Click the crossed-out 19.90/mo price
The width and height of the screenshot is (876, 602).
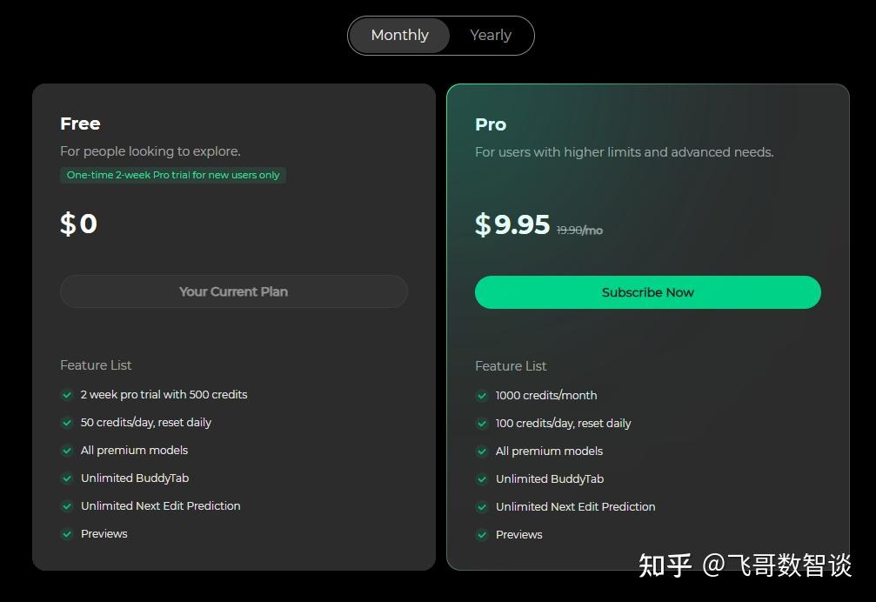tap(579, 230)
